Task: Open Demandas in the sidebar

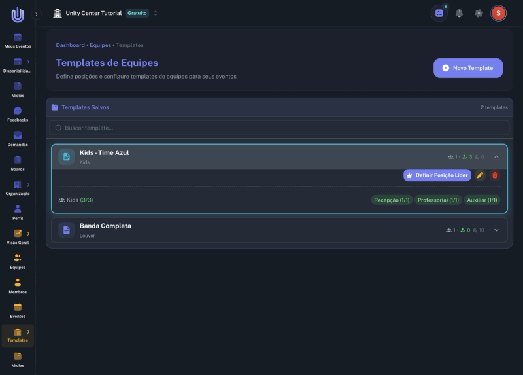Action: (x=18, y=139)
